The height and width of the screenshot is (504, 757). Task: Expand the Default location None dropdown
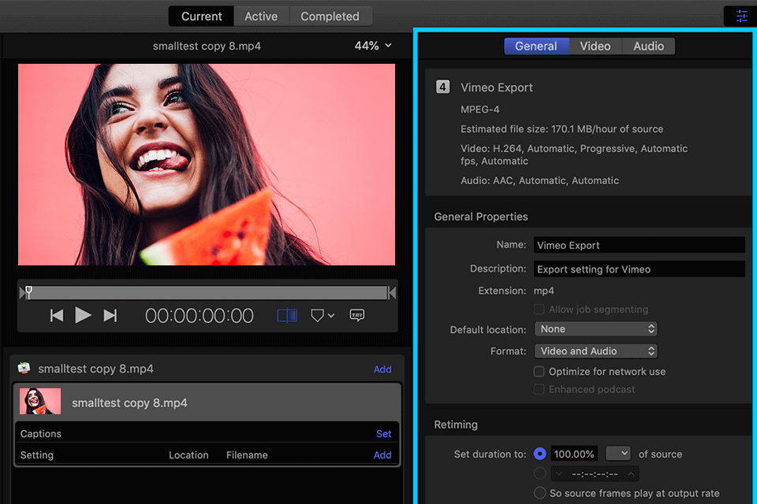595,329
